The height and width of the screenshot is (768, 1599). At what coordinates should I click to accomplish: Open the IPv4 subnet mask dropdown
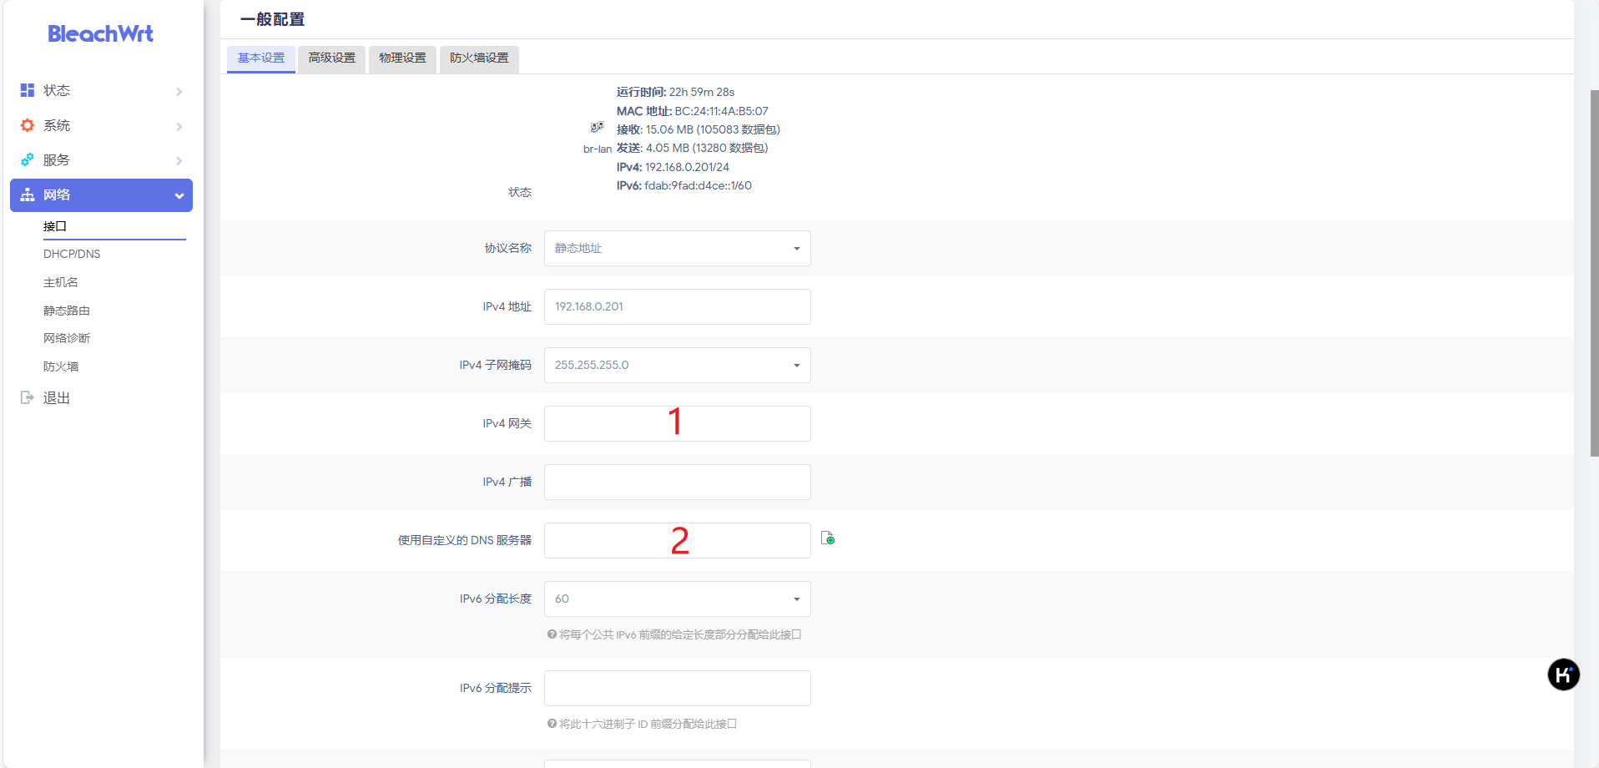tap(677, 365)
